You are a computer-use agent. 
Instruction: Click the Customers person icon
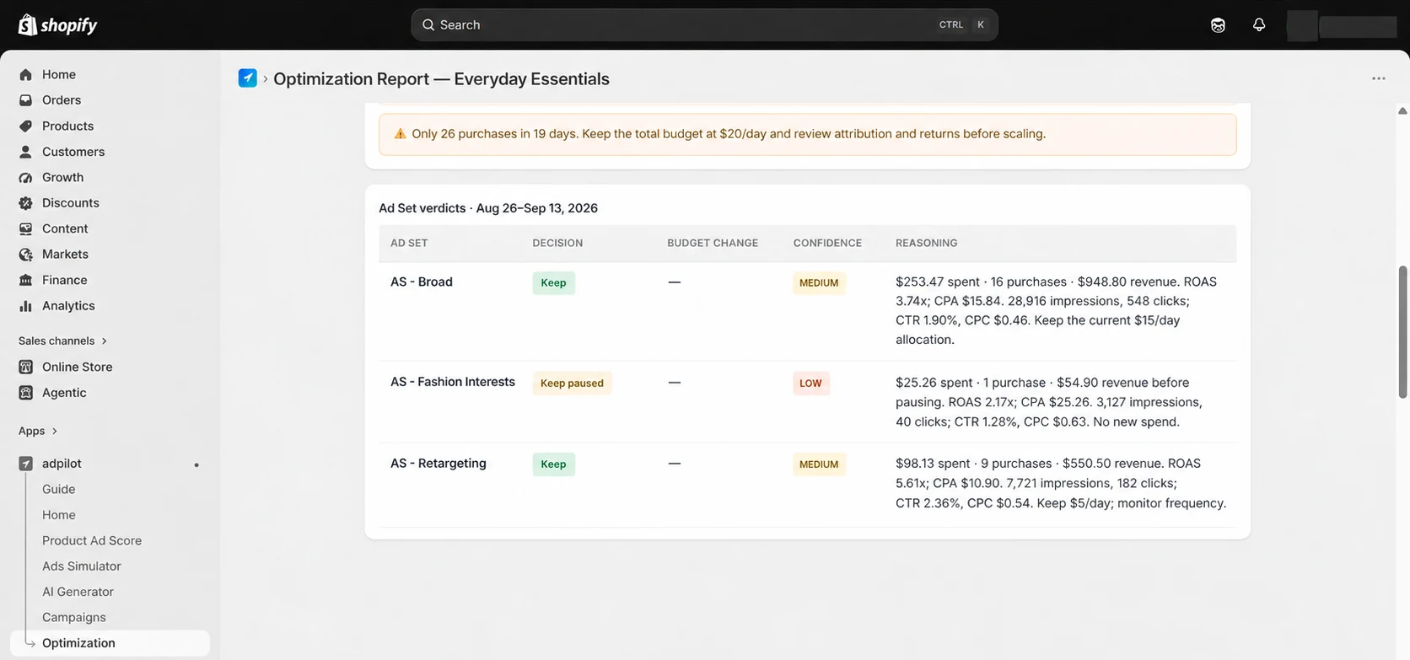(x=25, y=152)
